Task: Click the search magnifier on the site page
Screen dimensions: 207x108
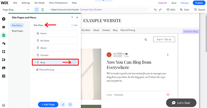Action: click(x=146, y=39)
